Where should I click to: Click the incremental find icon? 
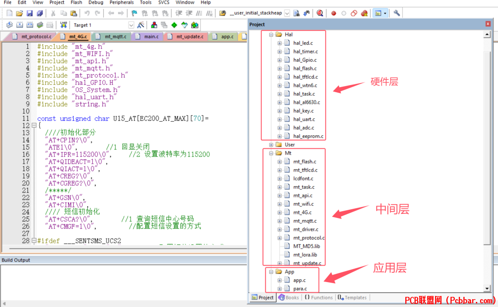pyautogui.click(x=307, y=13)
